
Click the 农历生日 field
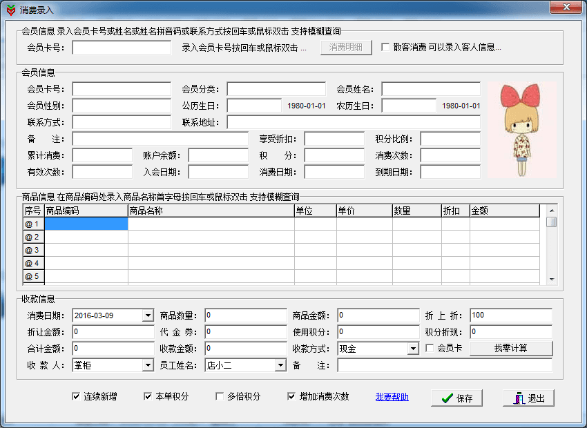point(409,106)
